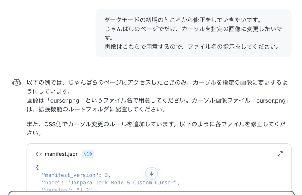Click the code brackets icon next to manifest.json
This screenshot has height=195, width=302.
click(39, 154)
